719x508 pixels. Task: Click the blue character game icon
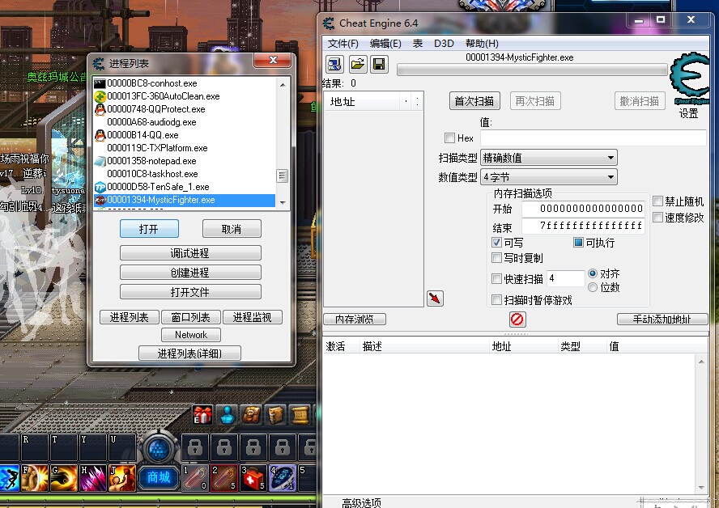click(x=228, y=415)
